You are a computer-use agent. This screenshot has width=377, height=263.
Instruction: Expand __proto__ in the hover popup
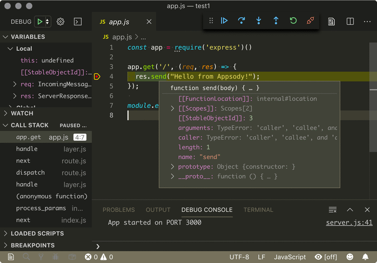tap(172, 176)
